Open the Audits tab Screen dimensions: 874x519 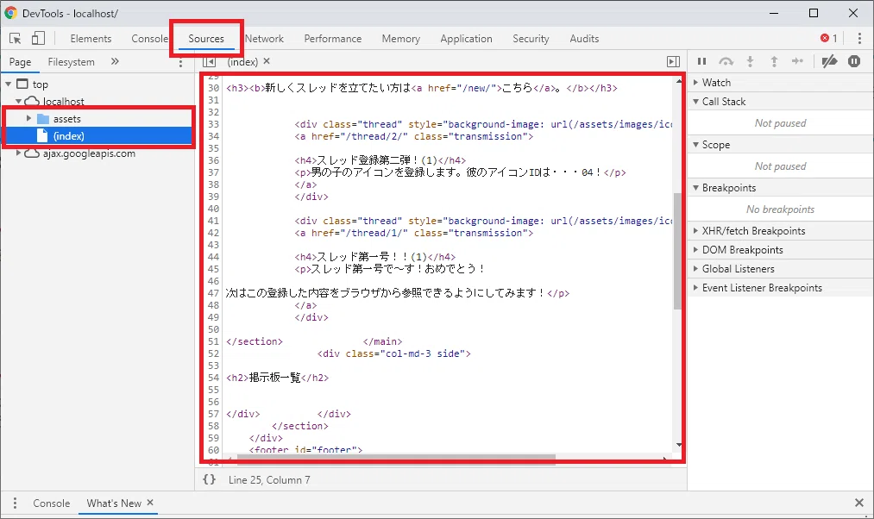pyautogui.click(x=584, y=39)
